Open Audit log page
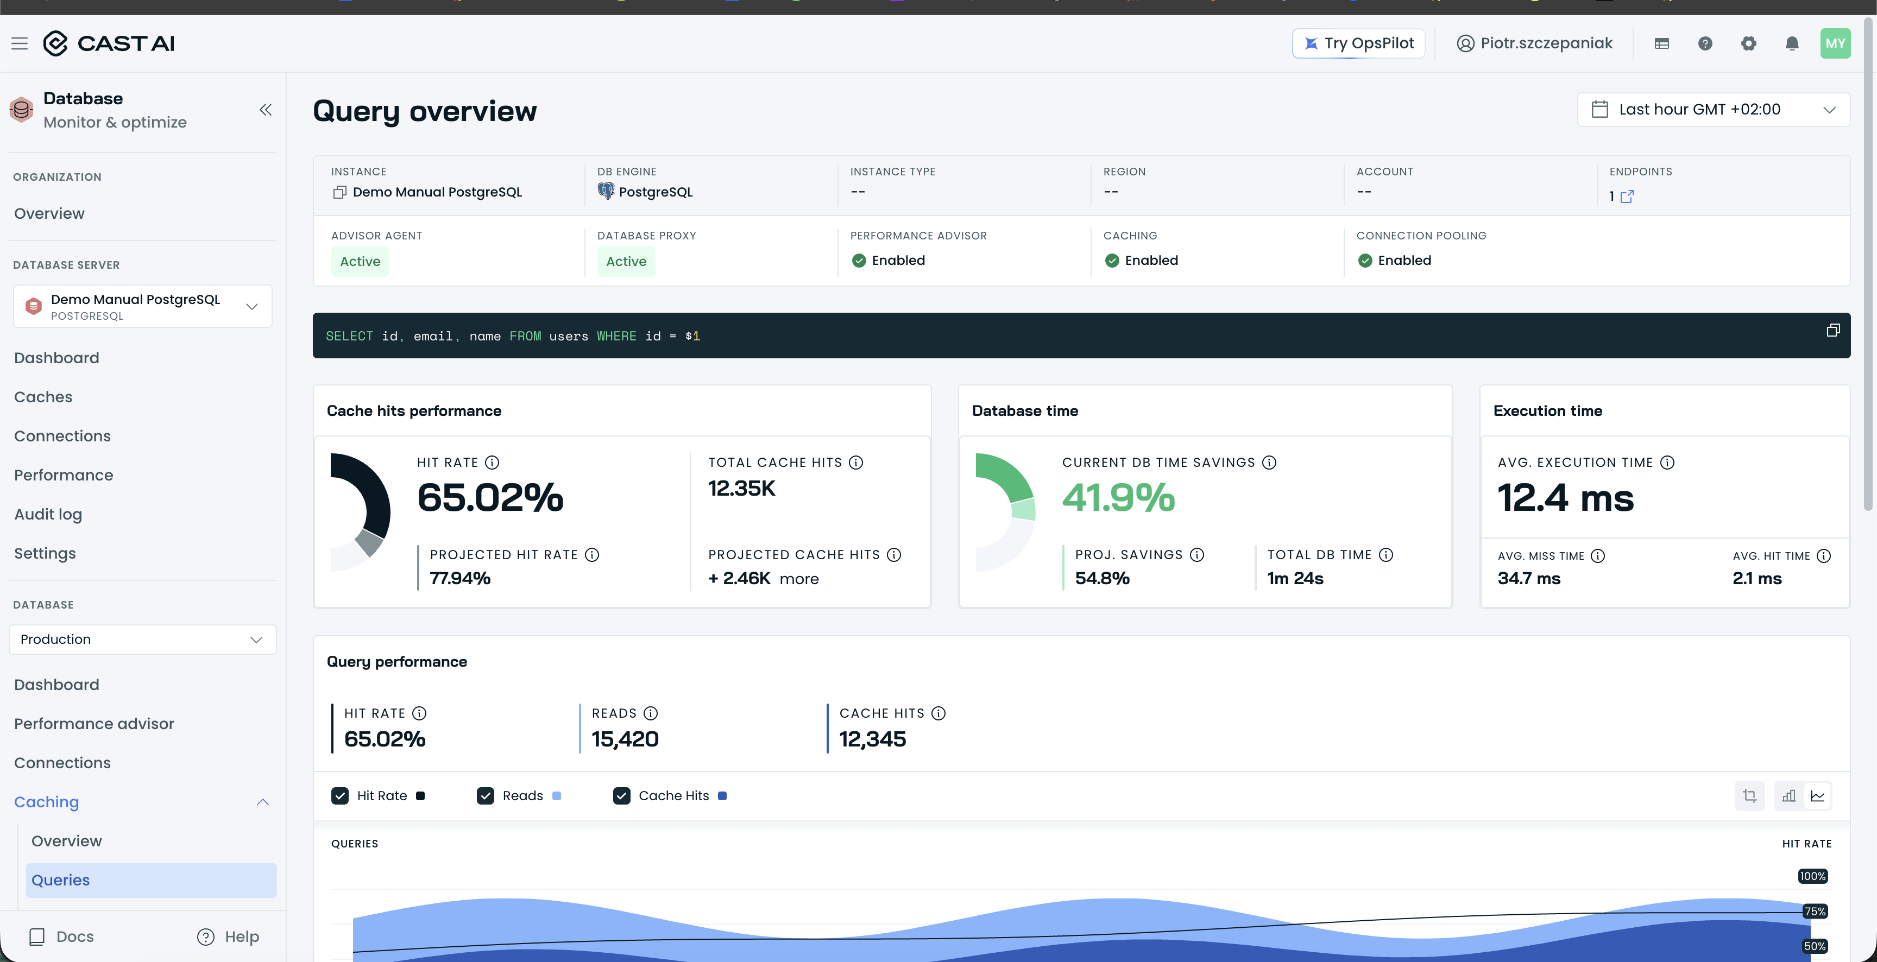Screen dimensions: 1877x962 [x=48, y=514]
